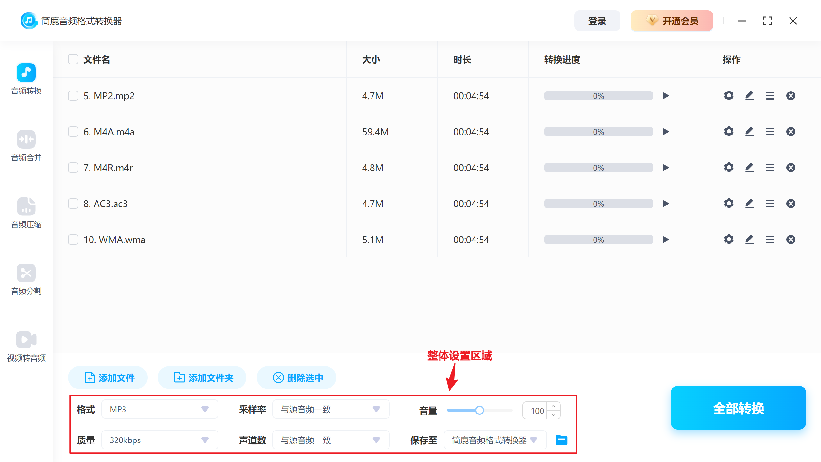Screen dimensions: 821x462
Task: Open the 采样率 sample rate dropdown
Action: click(376, 409)
